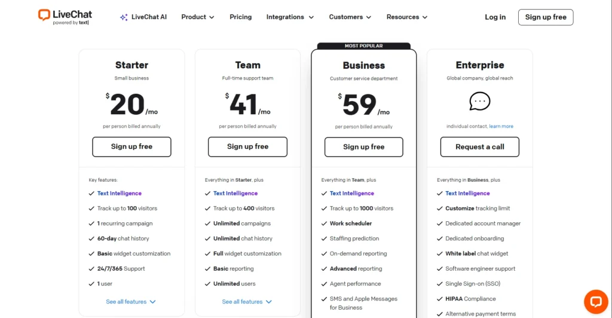Click the LiveChat AI sparkle icon
Image resolution: width=612 pixels, height=318 pixels.
click(124, 17)
